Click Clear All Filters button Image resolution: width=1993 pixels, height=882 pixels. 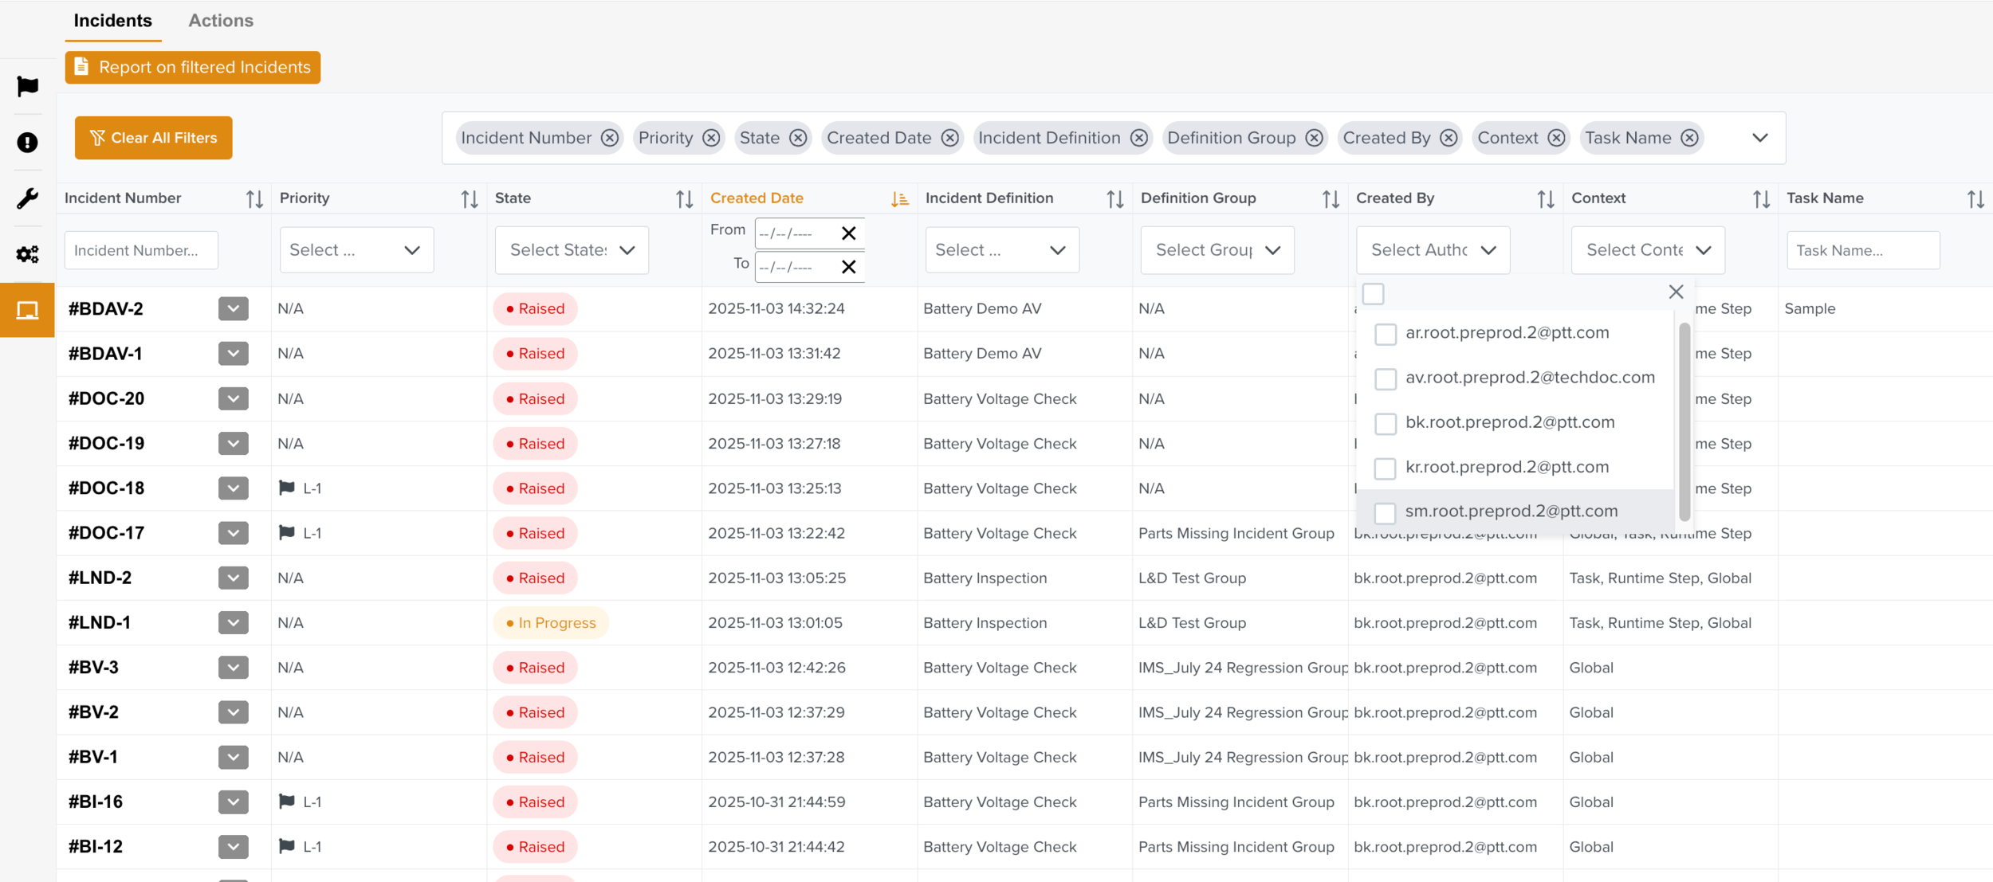(x=153, y=138)
